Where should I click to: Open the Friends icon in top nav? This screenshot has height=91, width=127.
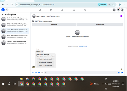click(62, 10)
